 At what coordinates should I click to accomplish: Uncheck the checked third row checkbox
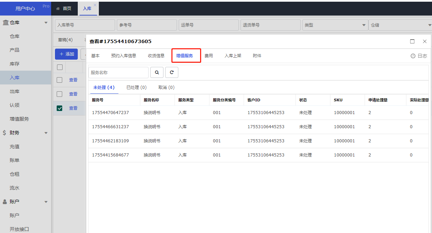coord(59,108)
